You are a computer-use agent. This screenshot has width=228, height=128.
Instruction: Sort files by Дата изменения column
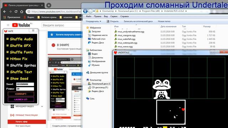pyautogui.click(x=169, y=26)
